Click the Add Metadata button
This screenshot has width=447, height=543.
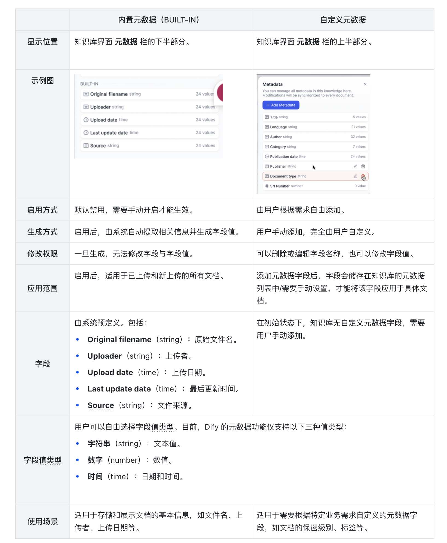pos(281,105)
